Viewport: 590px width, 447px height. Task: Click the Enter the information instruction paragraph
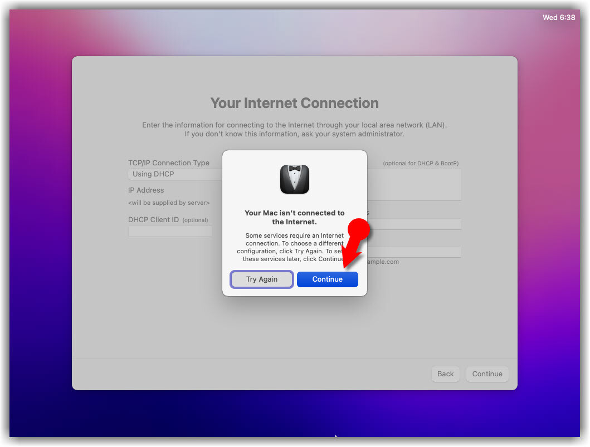click(x=295, y=129)
